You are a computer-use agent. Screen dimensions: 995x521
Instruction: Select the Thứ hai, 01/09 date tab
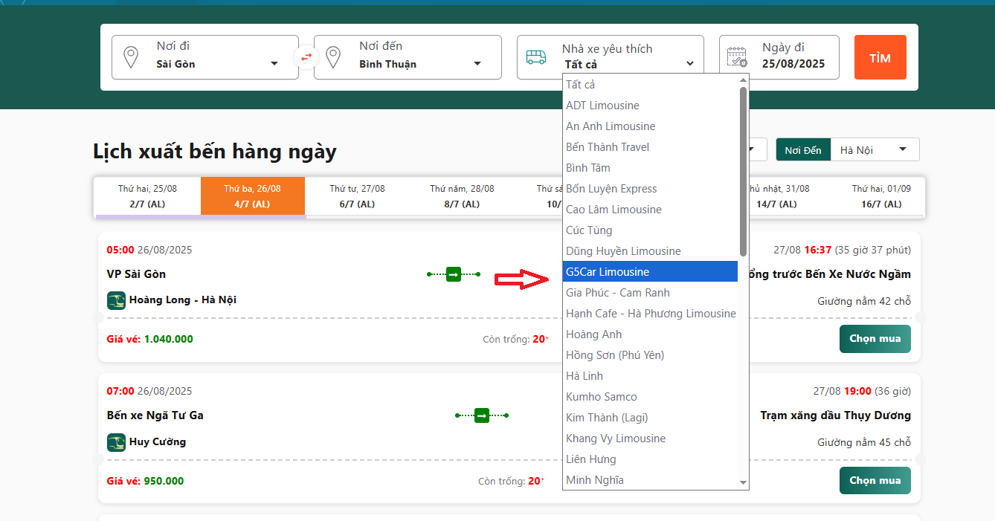[881, 196]
